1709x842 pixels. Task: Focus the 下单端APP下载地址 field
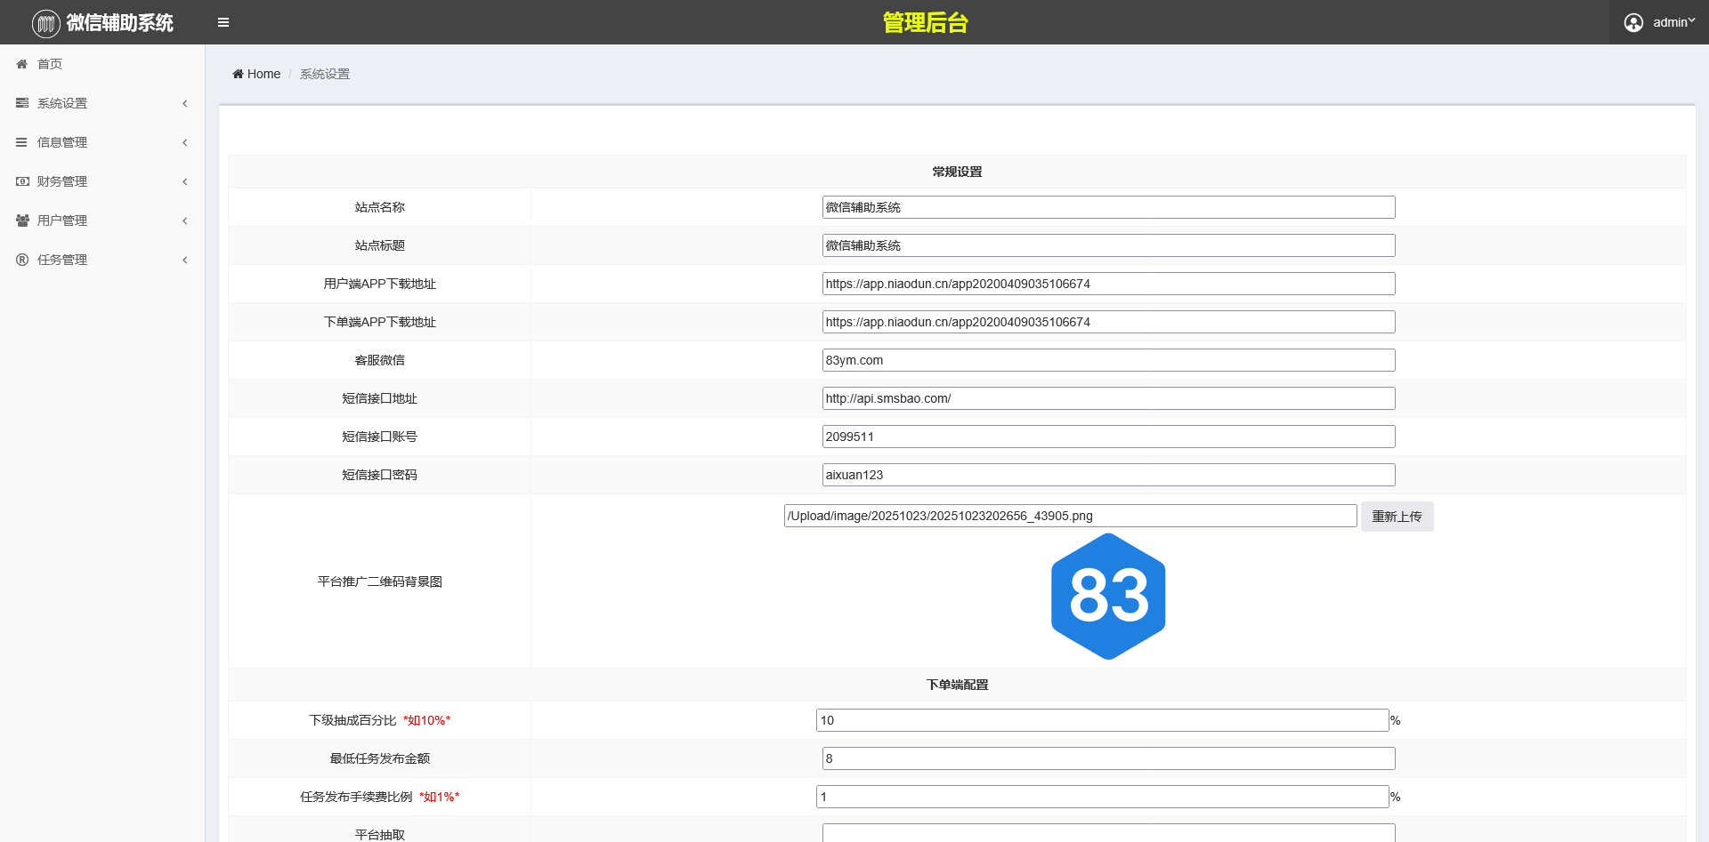[1108, 322]
